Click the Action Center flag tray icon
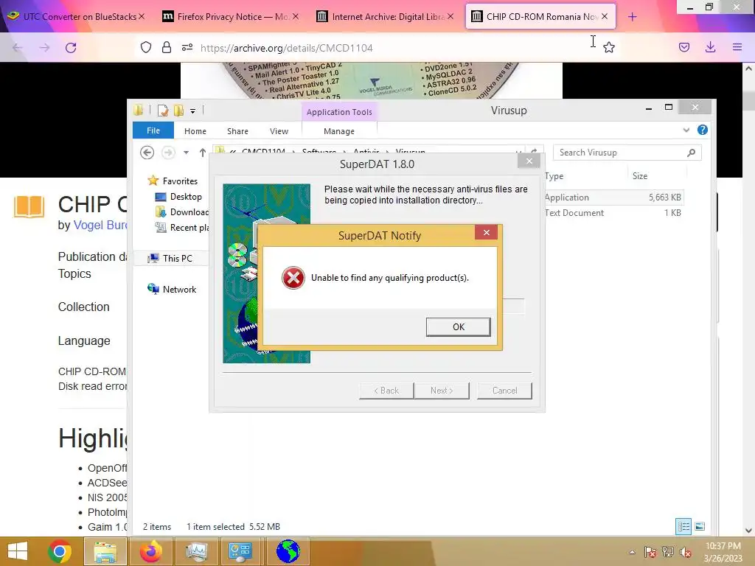Screen dimensions: 755x566 click(x=650, y=552)
